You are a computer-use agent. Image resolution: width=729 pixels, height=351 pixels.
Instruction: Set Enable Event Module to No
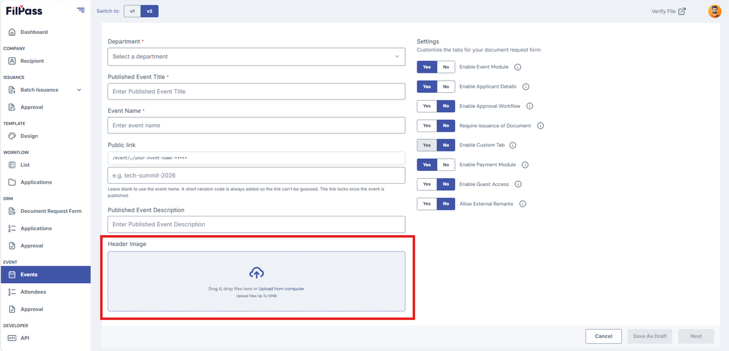[446, 67]
